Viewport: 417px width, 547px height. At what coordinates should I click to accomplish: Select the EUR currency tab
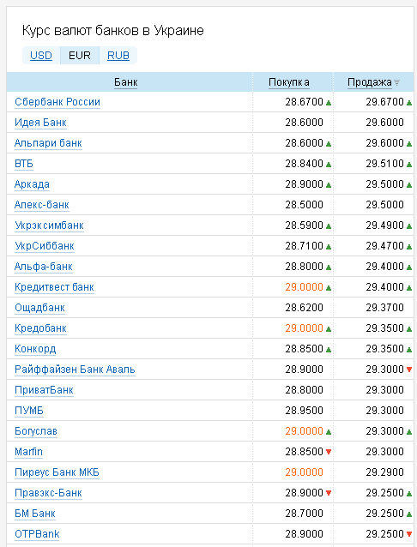tap(80, 56)
